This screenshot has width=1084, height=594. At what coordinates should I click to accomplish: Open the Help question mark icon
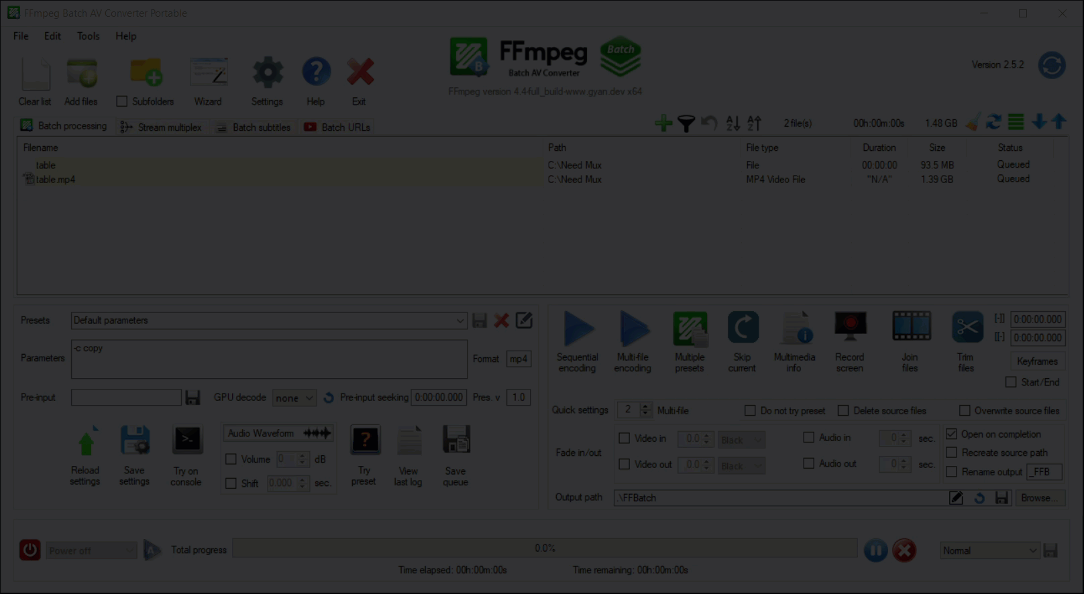[316, 72]
